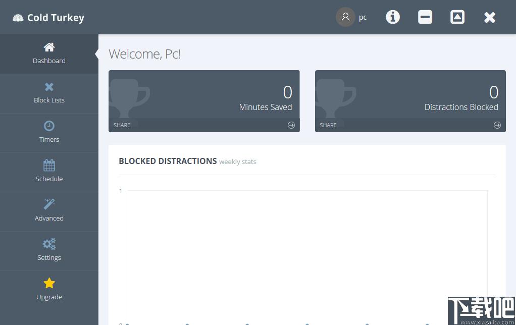Viewport: 516px width, 325px height.
Task: Open the info icon in the header
Action: click(x=393, y=17)
